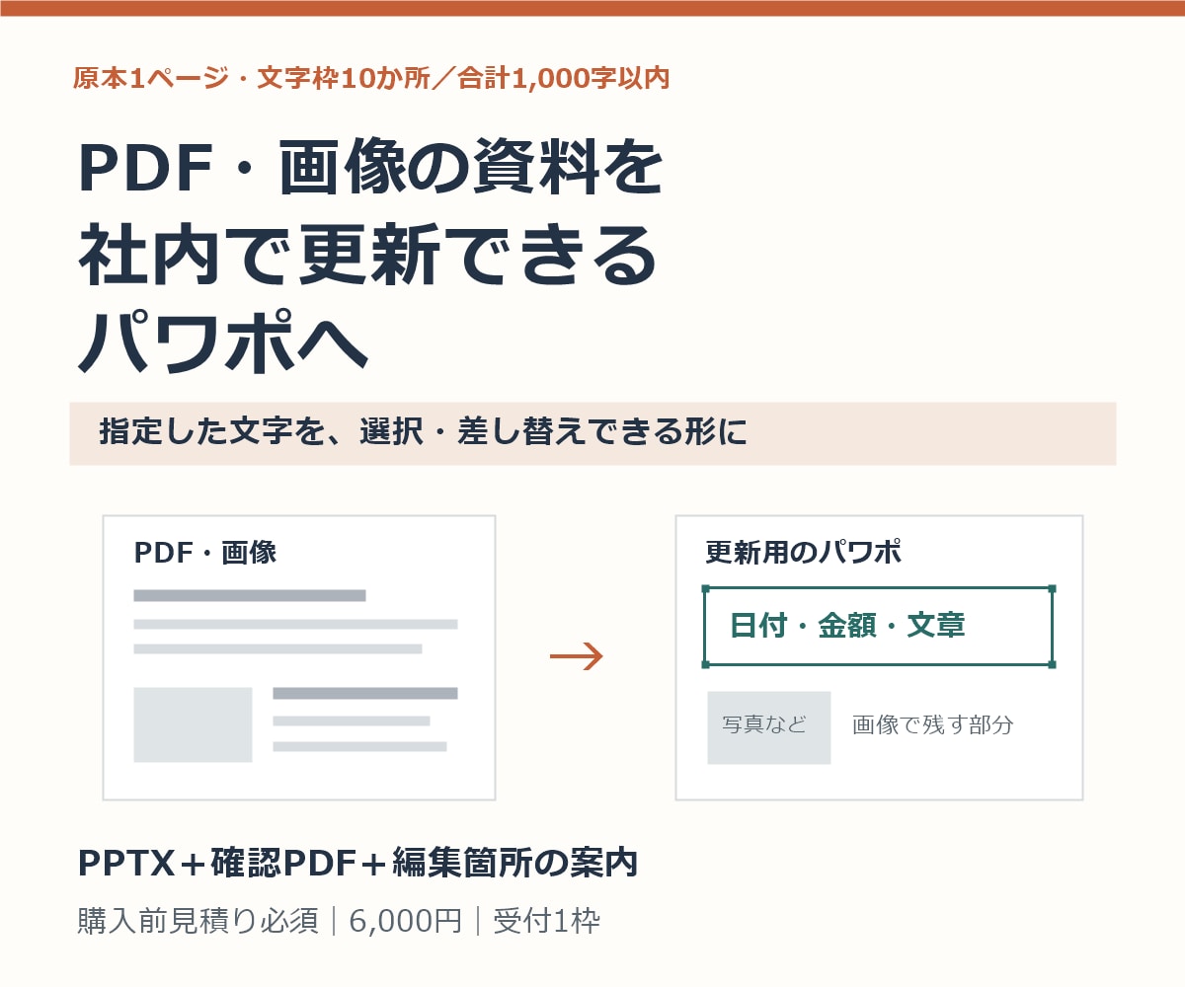The image size is (1185, 987).
Task: Click the '購入前見積り必須｜6,000円｜受付1枠' line
Action: point(339,922)
